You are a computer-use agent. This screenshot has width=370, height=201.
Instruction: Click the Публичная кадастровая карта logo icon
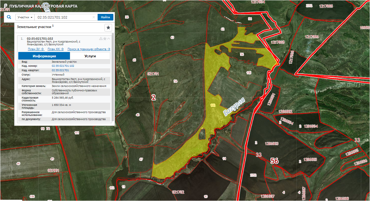pos(5,6)
